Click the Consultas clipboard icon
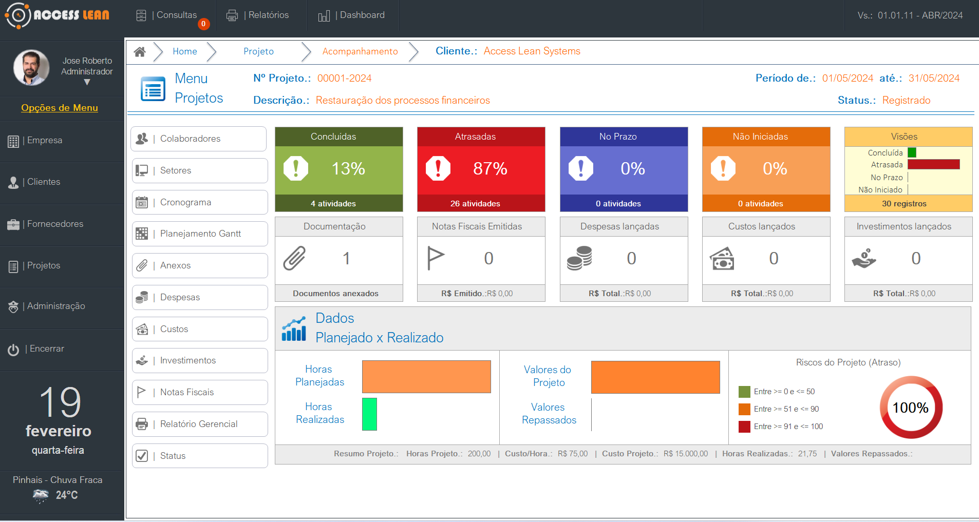This screenshot has width=979, height=522. click(x=141, y=16)
